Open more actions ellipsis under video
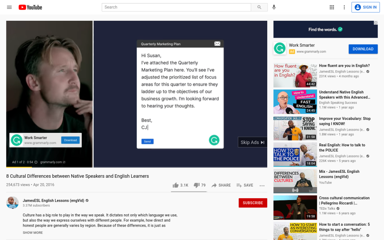Image resolution: width=384 pixels, height=240 pixels. point(262,185)
